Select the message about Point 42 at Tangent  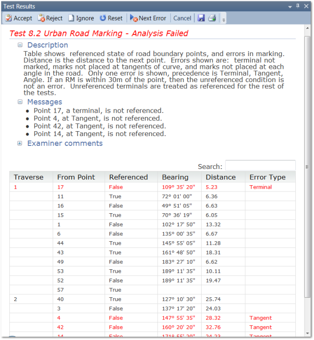[100, 126]
